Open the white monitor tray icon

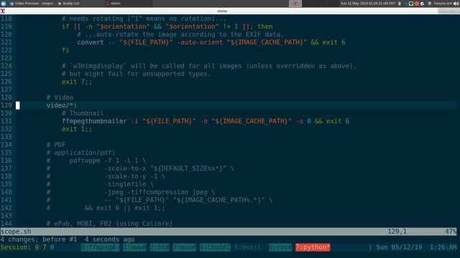(411, 4)
